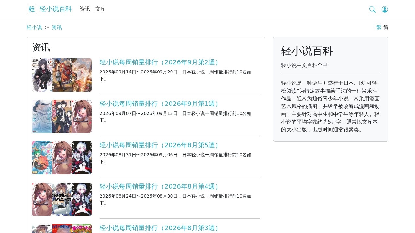
Task: Select the 资讯 navigation menu item
Action: click(x=85, y=9)
